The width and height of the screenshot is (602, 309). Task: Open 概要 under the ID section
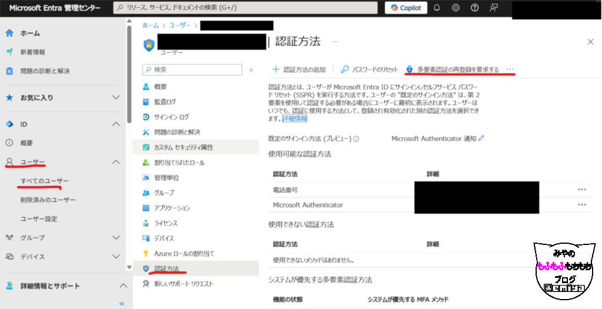tap(26, 143)
